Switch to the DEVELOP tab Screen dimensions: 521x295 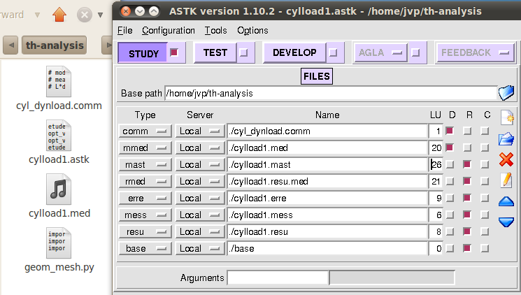[294, 52]
